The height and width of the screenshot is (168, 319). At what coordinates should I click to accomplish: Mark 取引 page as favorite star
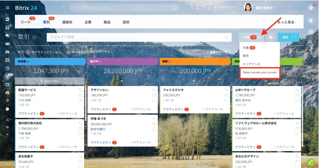click(34, 37)
